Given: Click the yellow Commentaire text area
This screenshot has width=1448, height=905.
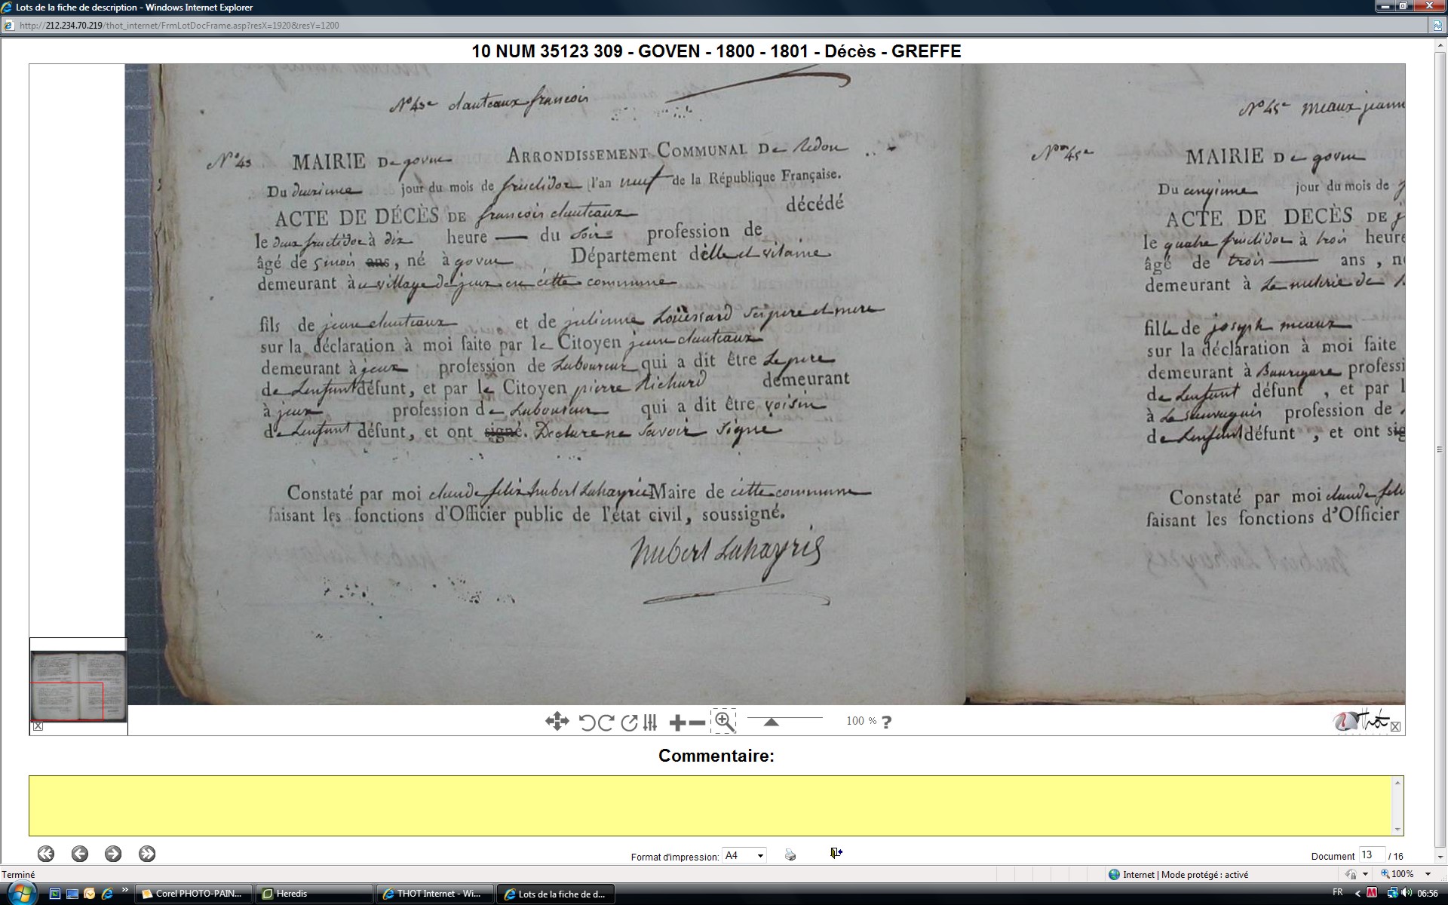Looking at the screenshot, I should click(712, 805).
